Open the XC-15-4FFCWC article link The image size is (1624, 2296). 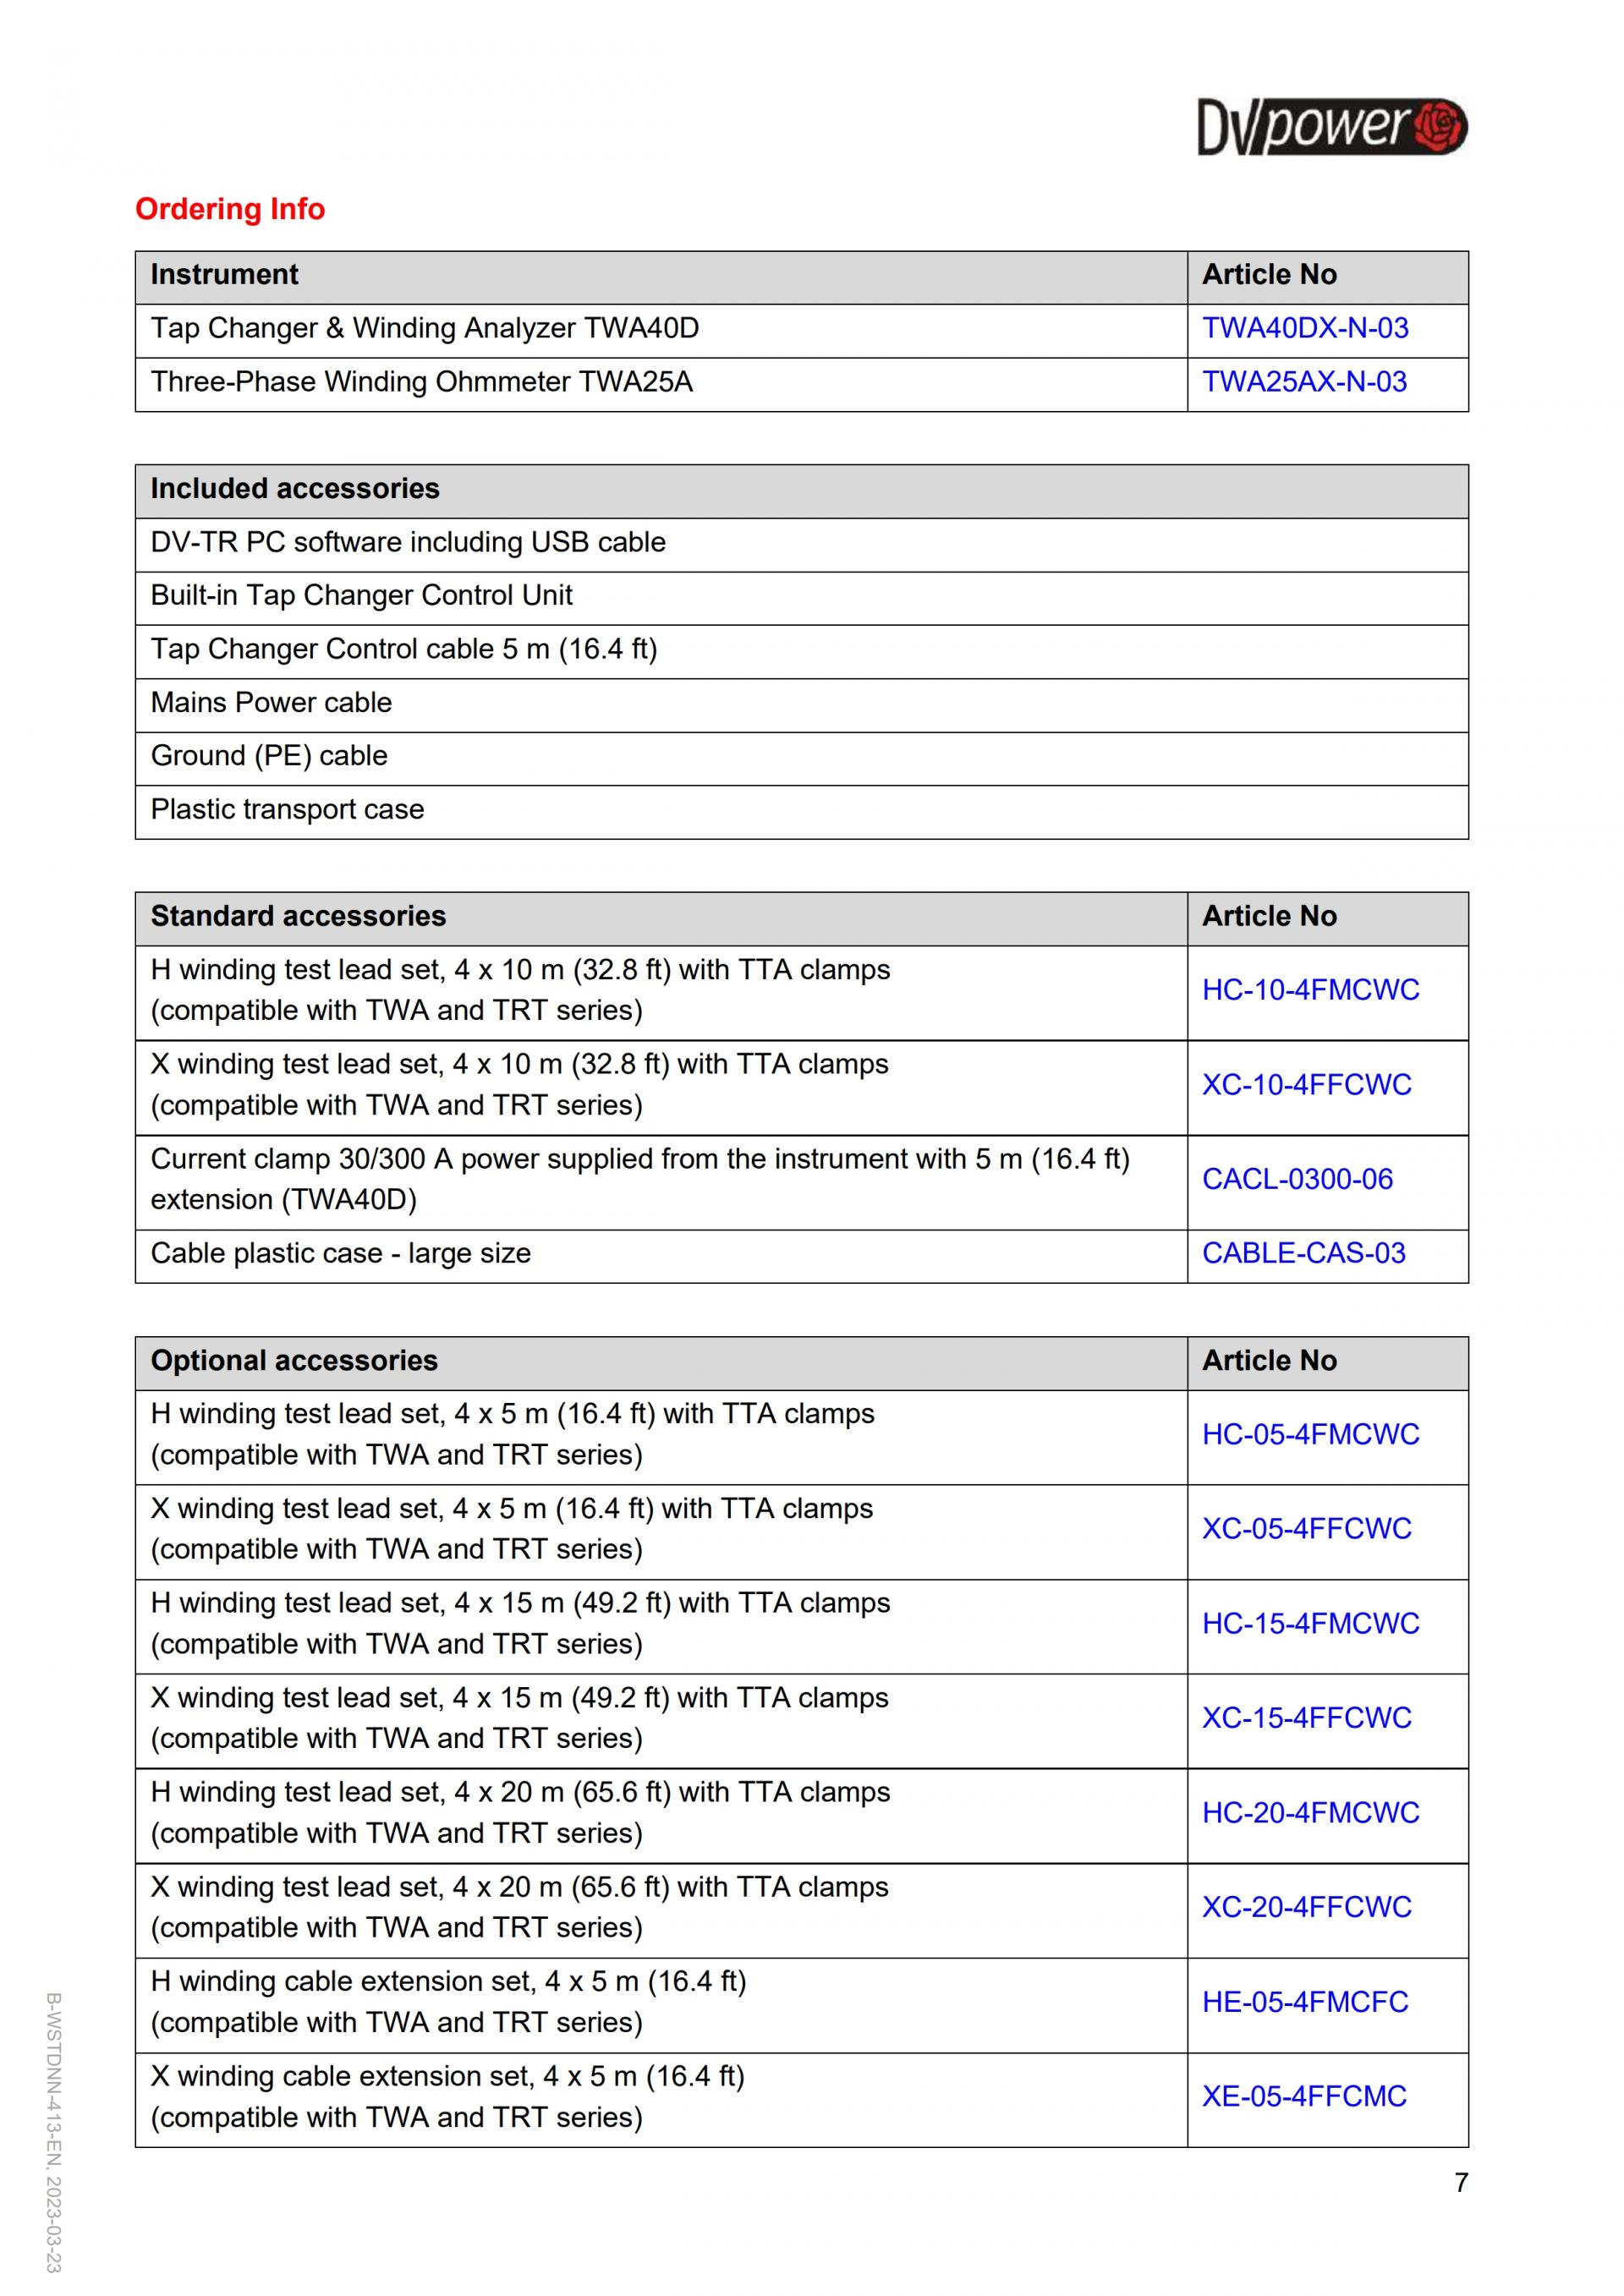(1306, 1717)
